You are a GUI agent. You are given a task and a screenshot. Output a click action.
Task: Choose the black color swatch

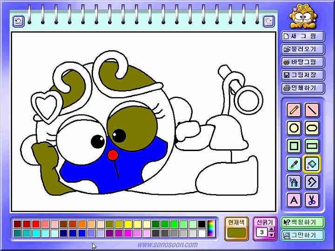pyautogui.click(x=201, y=224)
